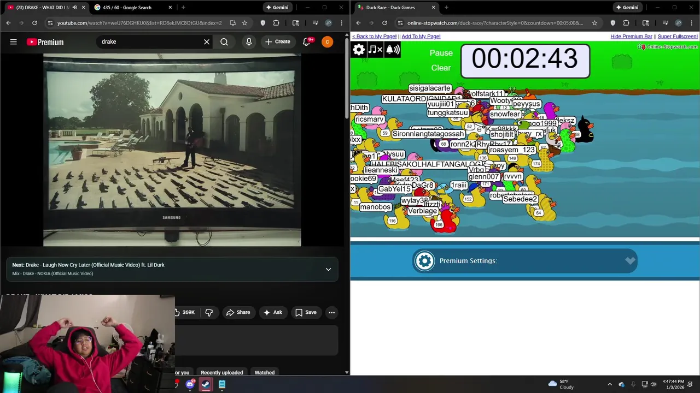Follow the Back to My Page link
The image size is (700, 393).
pos(374,36)
